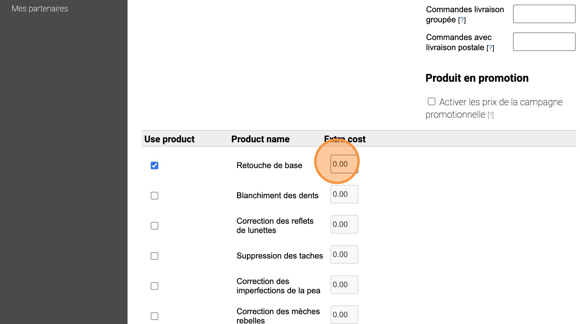Click the Commandes avec livraison postale input

tap(544, 42)
